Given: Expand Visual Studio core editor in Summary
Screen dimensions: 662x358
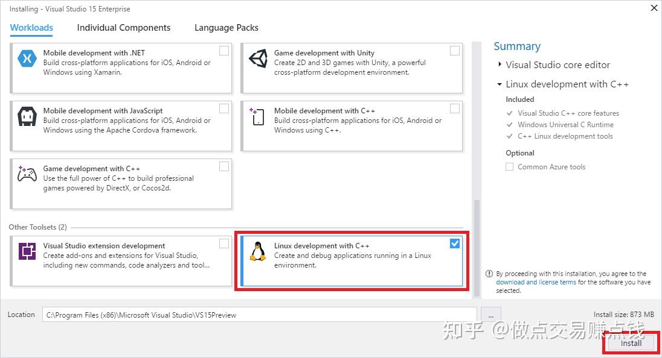Looking at the screenshot, I should [500, 65].
